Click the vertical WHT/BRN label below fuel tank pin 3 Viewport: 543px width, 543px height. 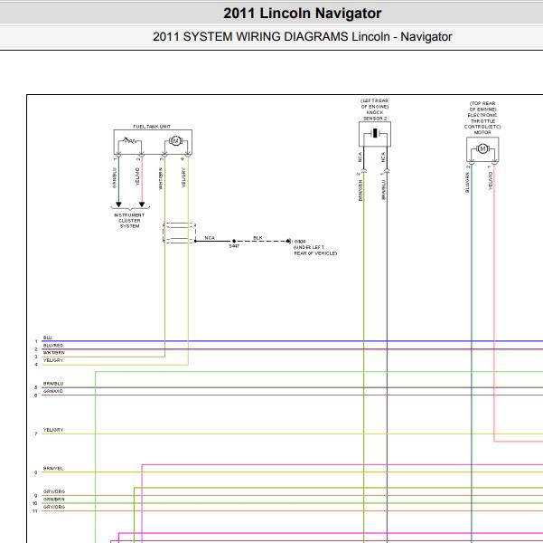[161, 178]
